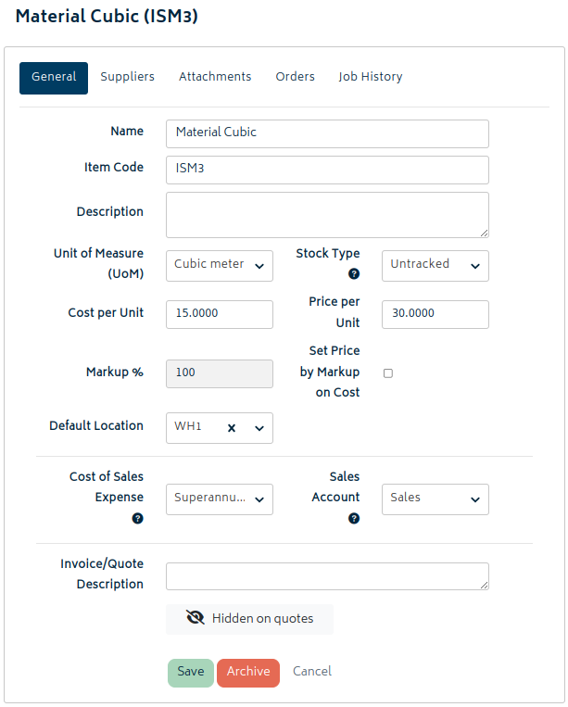Click the Cost per Unit field 15.0000
The width and height of the screenshot is (568, 707).
click(x=220, y=314)
